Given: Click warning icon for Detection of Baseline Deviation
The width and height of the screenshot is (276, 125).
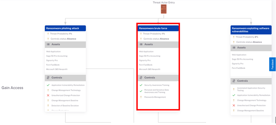Looking at the screenshot, I should pos(48,106).
